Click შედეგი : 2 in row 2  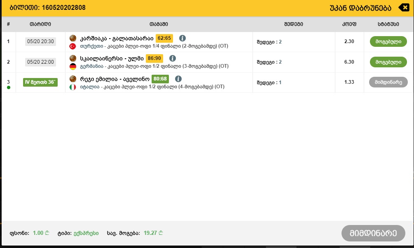[269, 62]
